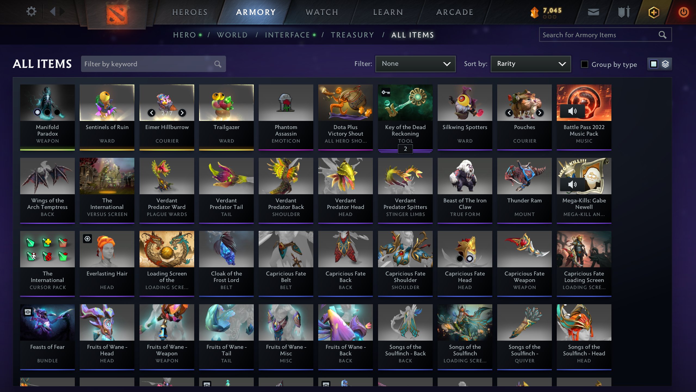The height and width of the screenshot is (392, 696).
Task: Switch to the Heroes main tab
Action: point(190,12)
